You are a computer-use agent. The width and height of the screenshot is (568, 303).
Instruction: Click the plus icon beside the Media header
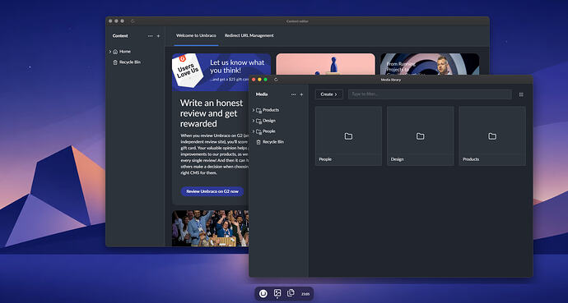[x=301, y=94]
